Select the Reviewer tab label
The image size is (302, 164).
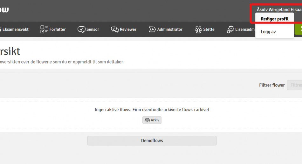coord(128,30)
